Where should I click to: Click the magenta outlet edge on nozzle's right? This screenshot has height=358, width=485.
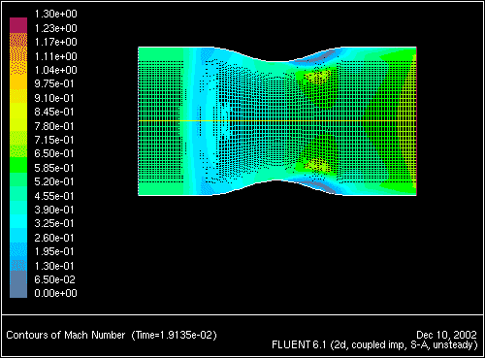416,121
